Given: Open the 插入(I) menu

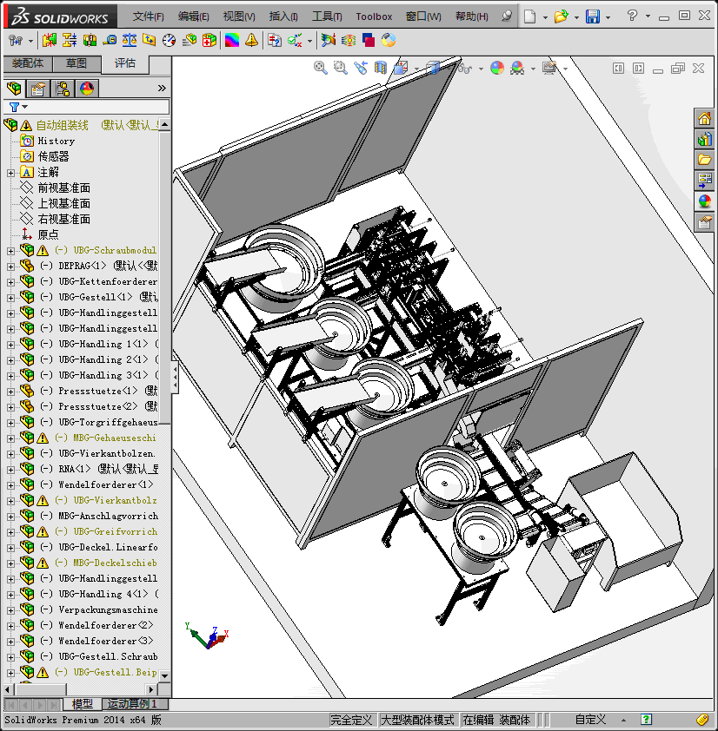Looking at the screenshot, I should [x=283, y=16].
